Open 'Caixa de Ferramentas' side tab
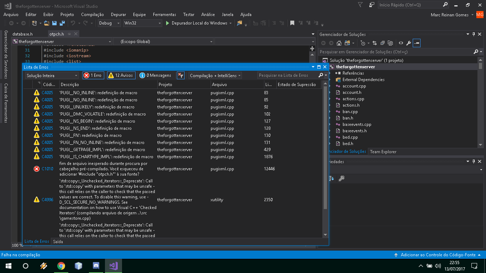This screenshot has height=273, width=486. click(6, 103)
